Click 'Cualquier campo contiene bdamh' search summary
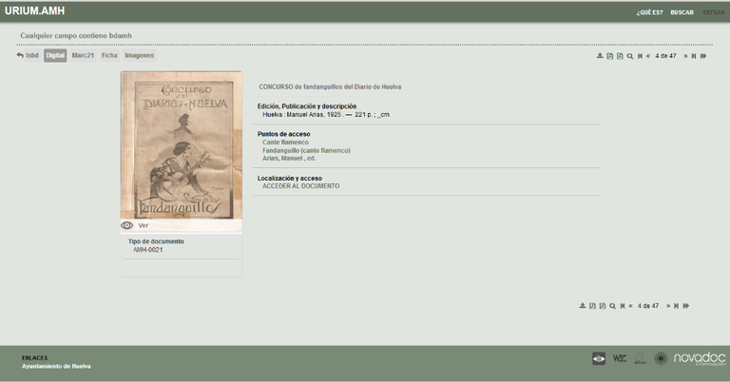730x382 pixels. click(76, 35)
